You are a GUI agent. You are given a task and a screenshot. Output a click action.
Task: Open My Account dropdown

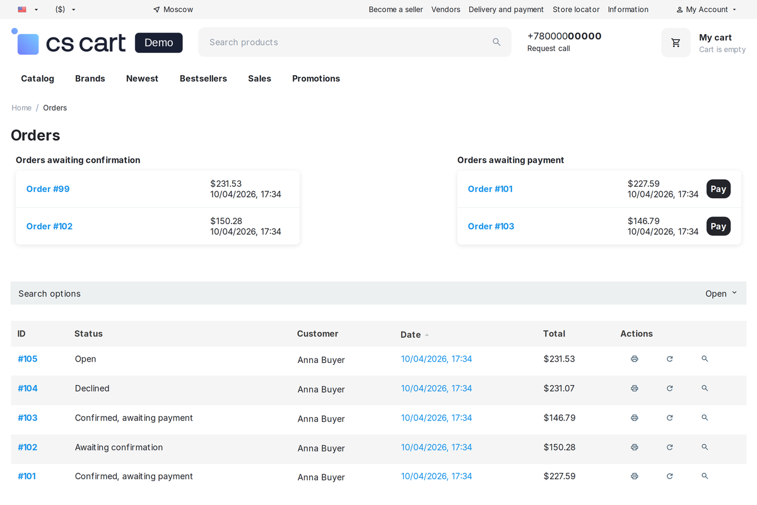(x=707, y=9)
